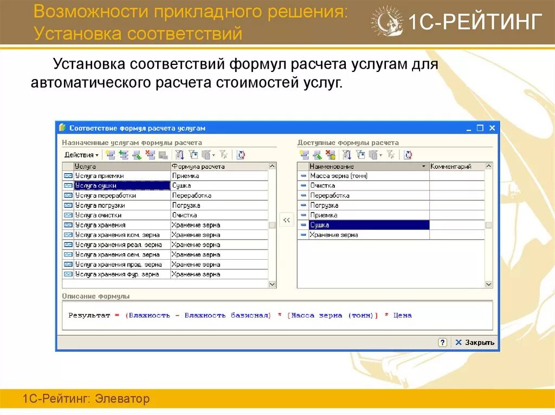
Task: Open the Действия dropdown menu
Action: pyautogui.click(x=81, y=155)
